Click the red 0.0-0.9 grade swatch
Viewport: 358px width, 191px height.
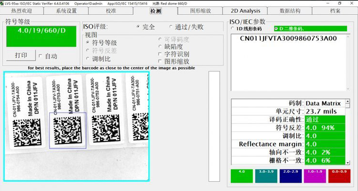(x=339, y=176)
